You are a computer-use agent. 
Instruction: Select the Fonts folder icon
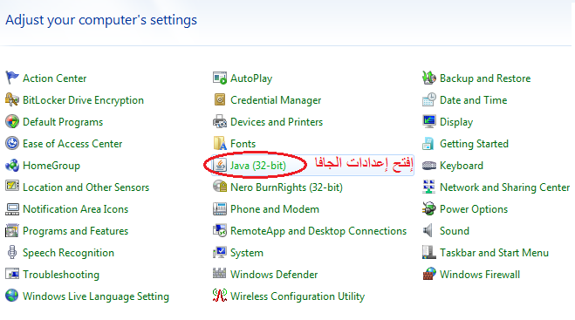(x=220, y=143)
